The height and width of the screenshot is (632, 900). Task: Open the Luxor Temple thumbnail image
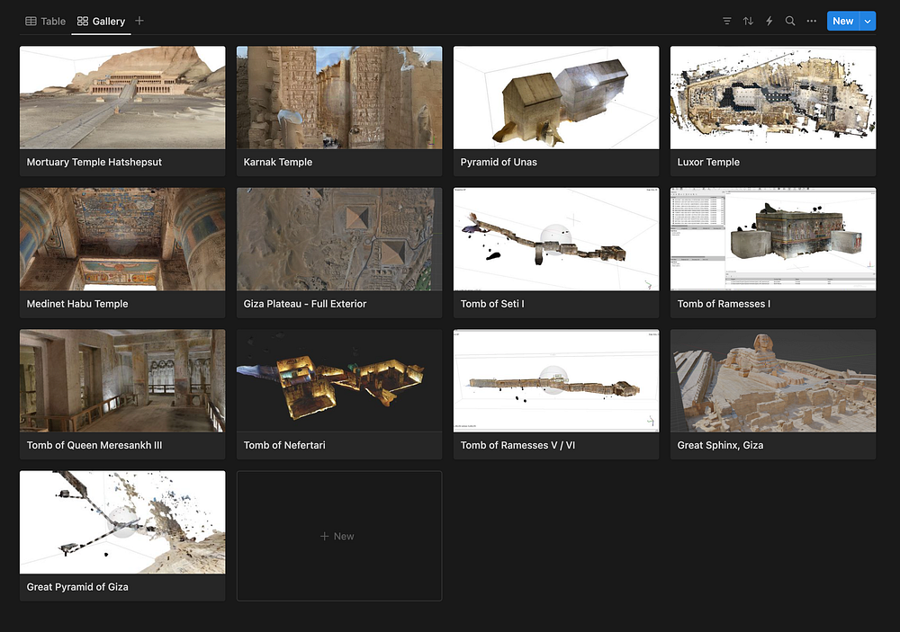point(773,97)
